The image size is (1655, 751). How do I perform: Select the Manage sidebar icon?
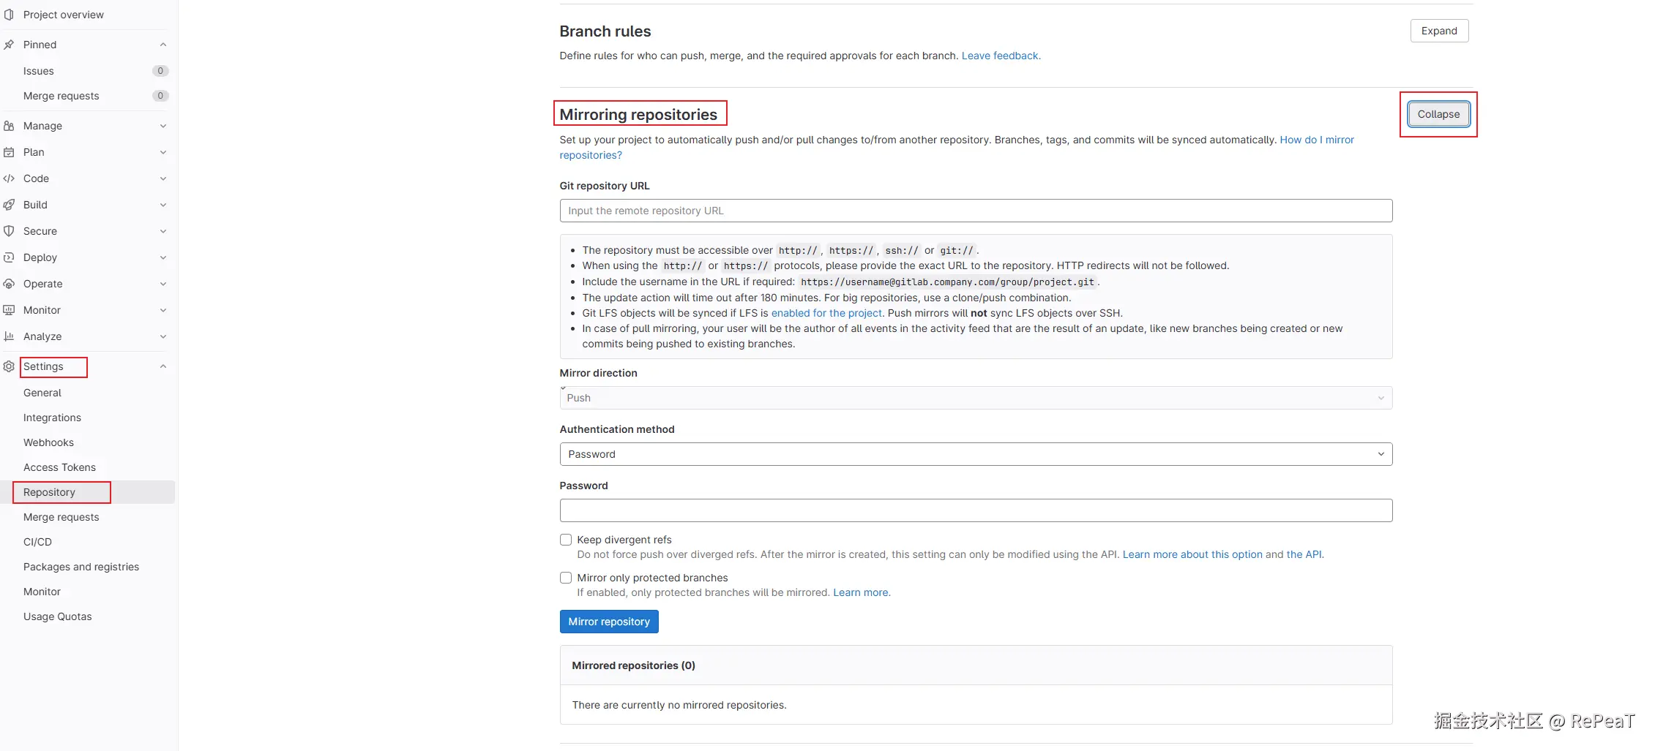[8, 125]
